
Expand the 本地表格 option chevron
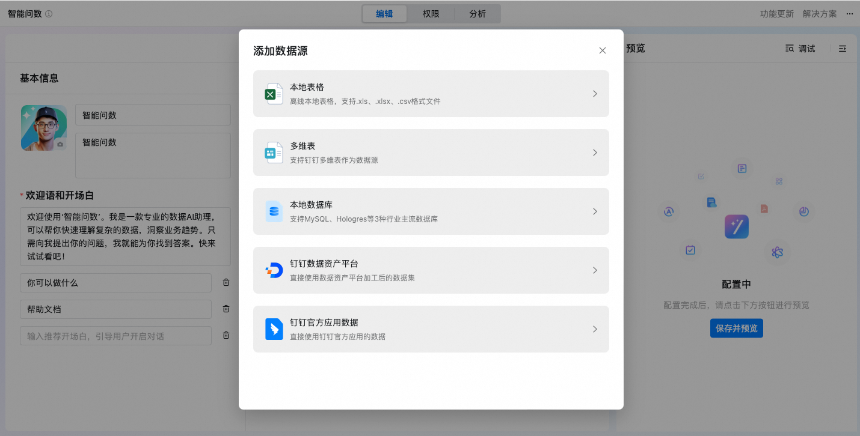(x=595, y=94)
